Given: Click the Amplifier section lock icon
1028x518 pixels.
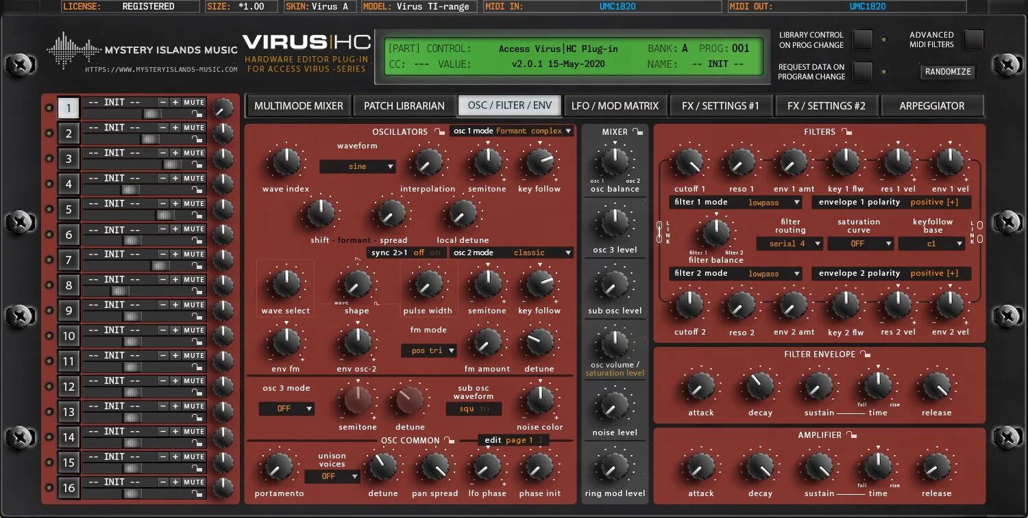Looking at the screenshot, I should tap(851, 435).
